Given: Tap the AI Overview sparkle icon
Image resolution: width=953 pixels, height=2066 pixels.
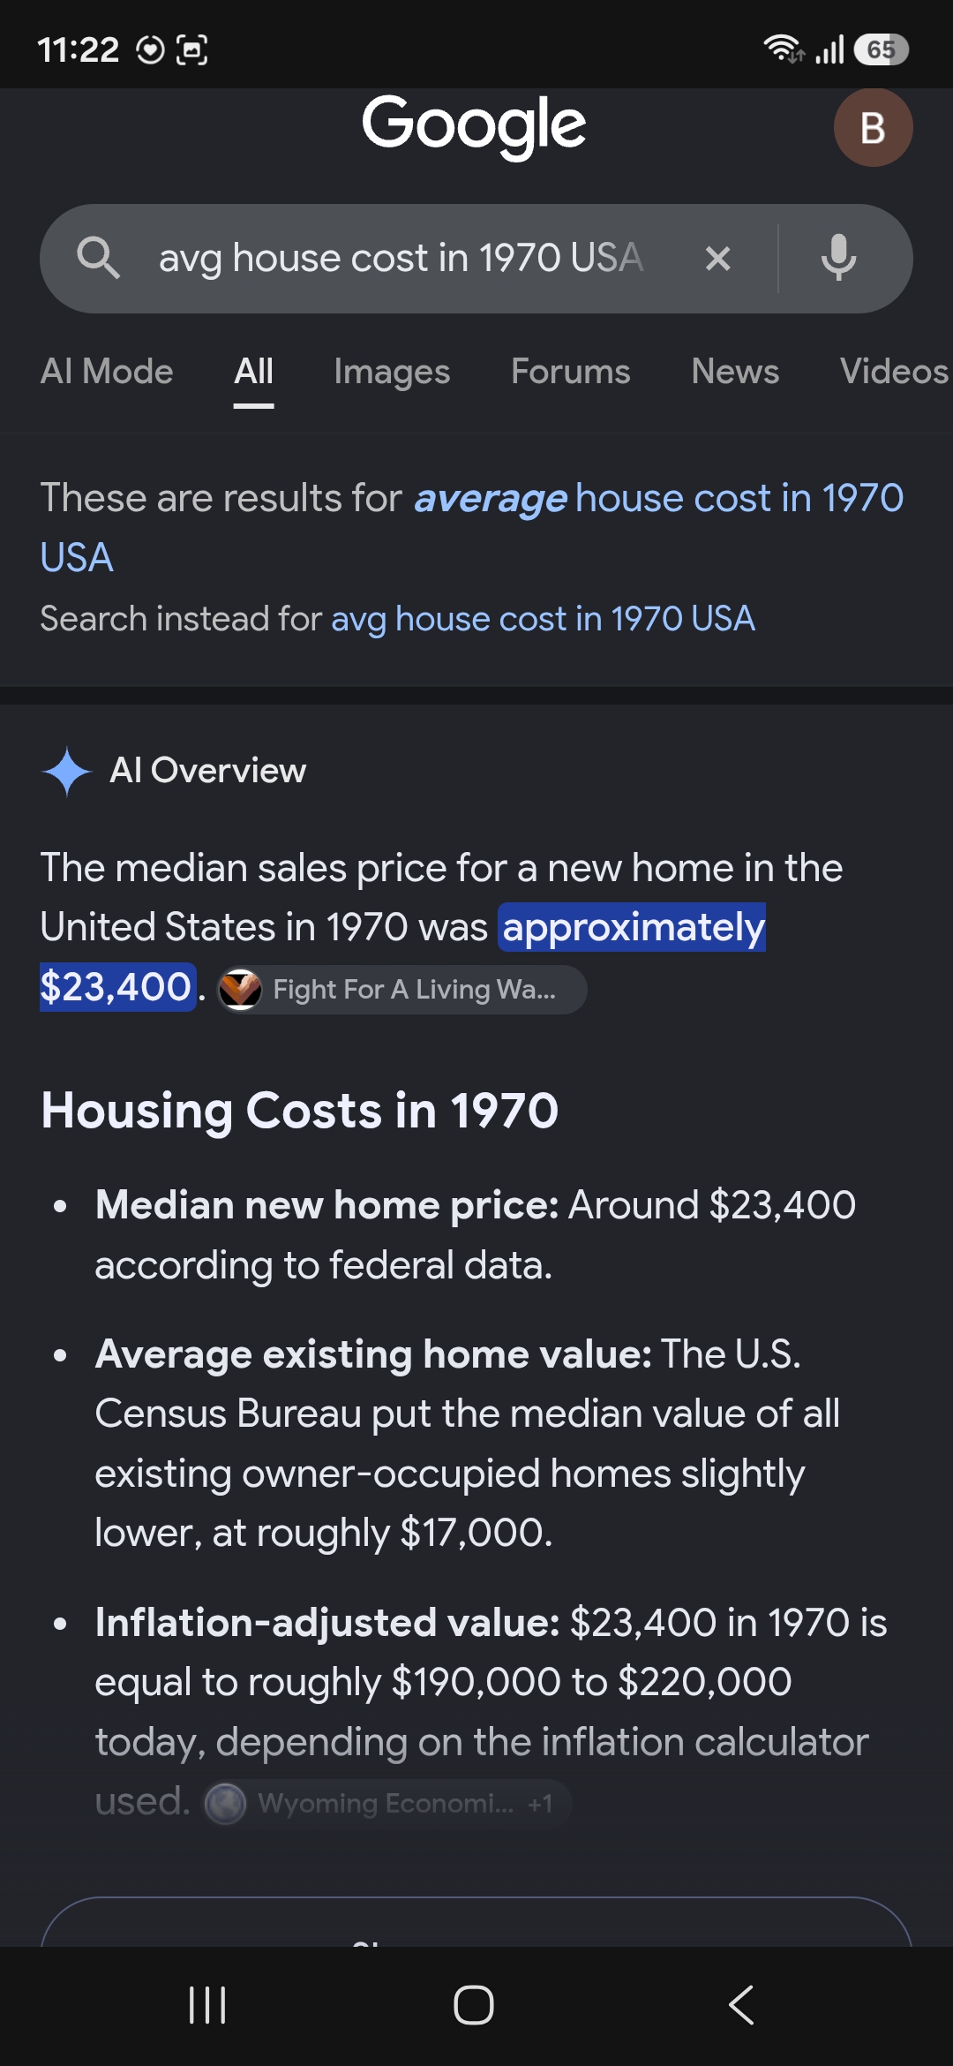Looking at the screenshot, I should 67,771.
